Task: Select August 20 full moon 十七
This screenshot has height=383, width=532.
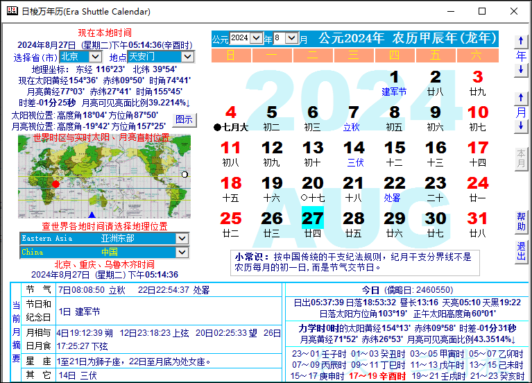Action: pos(313,189)
